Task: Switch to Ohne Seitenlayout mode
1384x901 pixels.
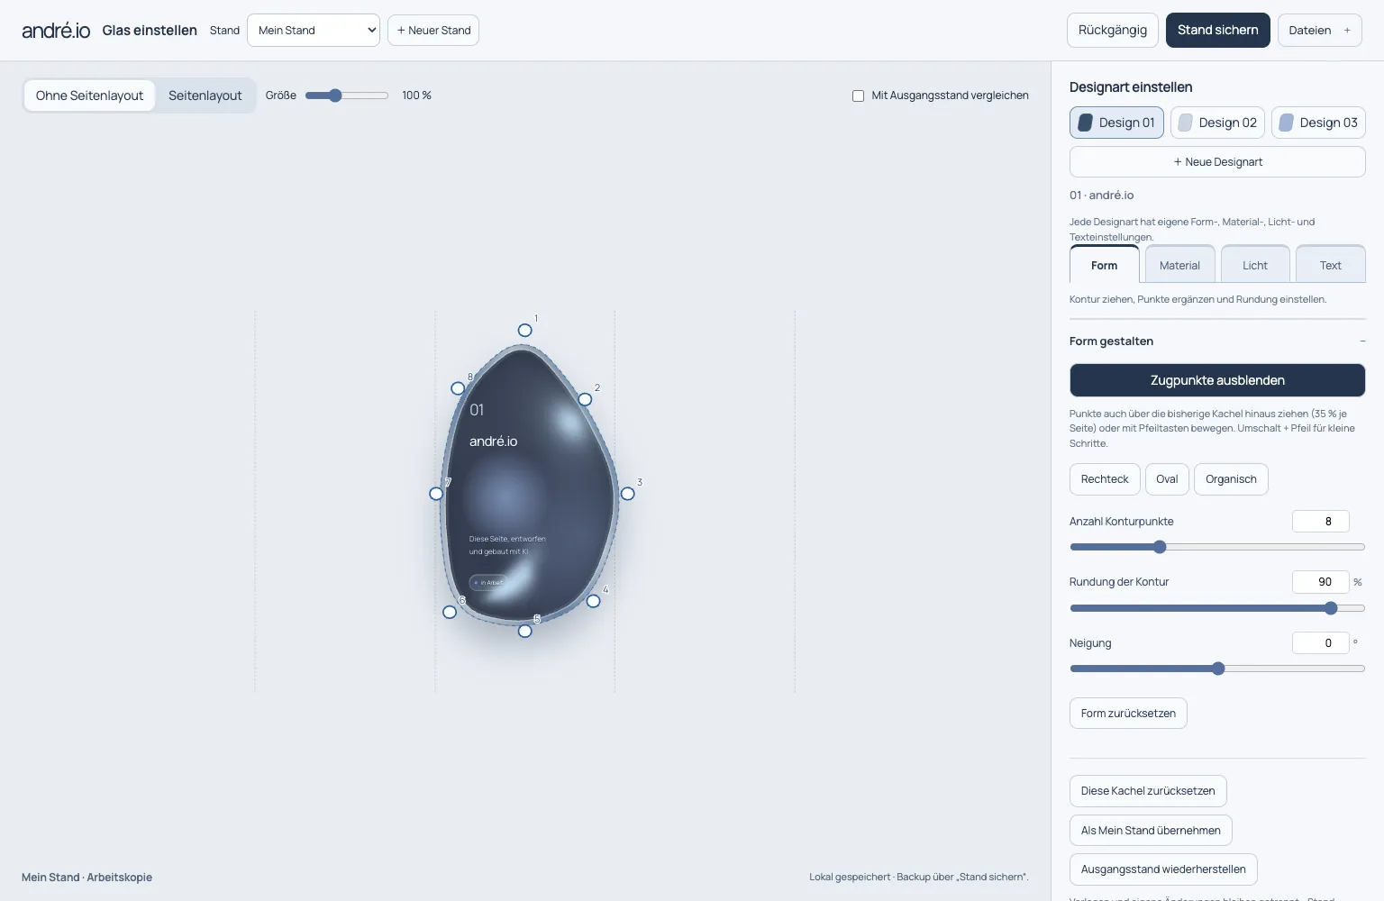Action: [x=89, y=96]
